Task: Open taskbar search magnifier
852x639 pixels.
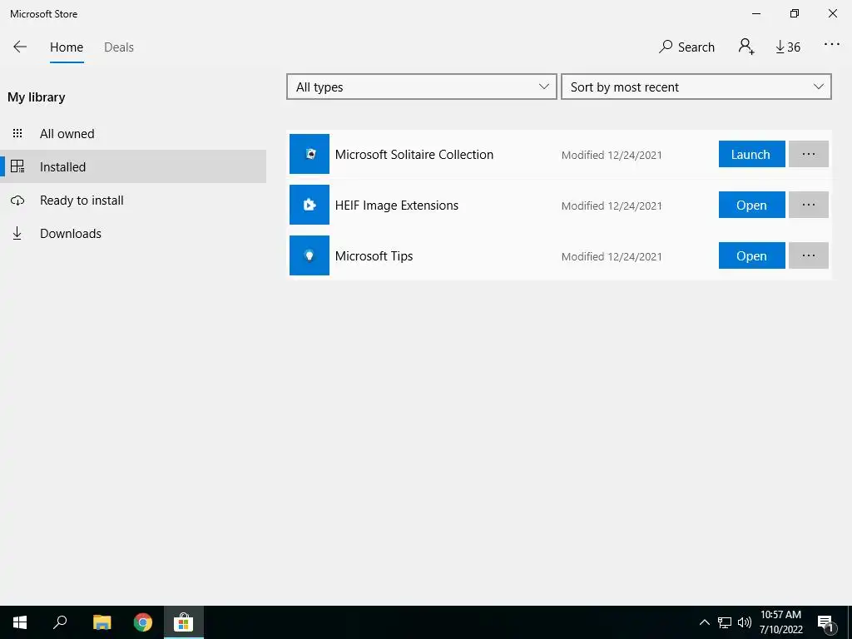Action: click(x=60, y=622)
